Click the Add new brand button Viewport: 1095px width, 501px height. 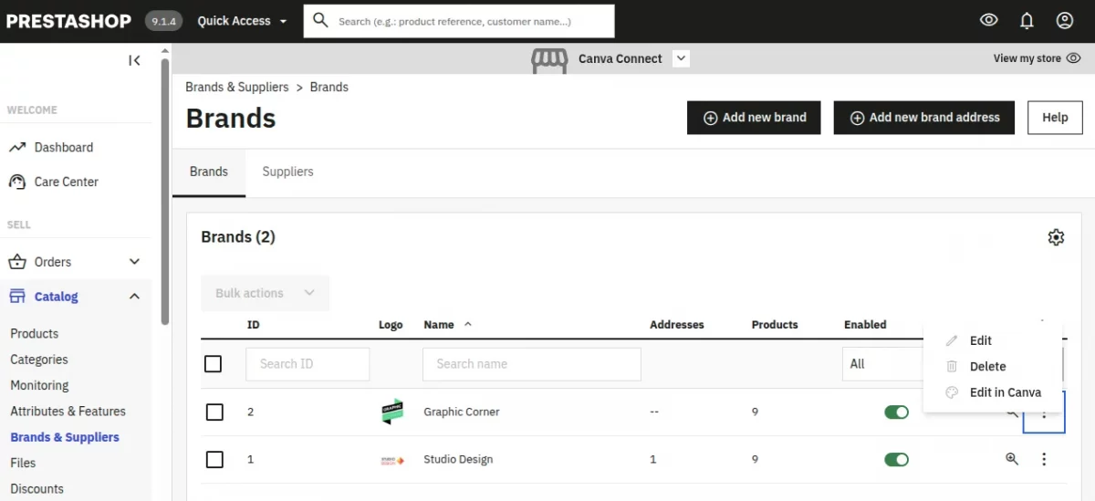pyautogui.click(x=754, y=118)
